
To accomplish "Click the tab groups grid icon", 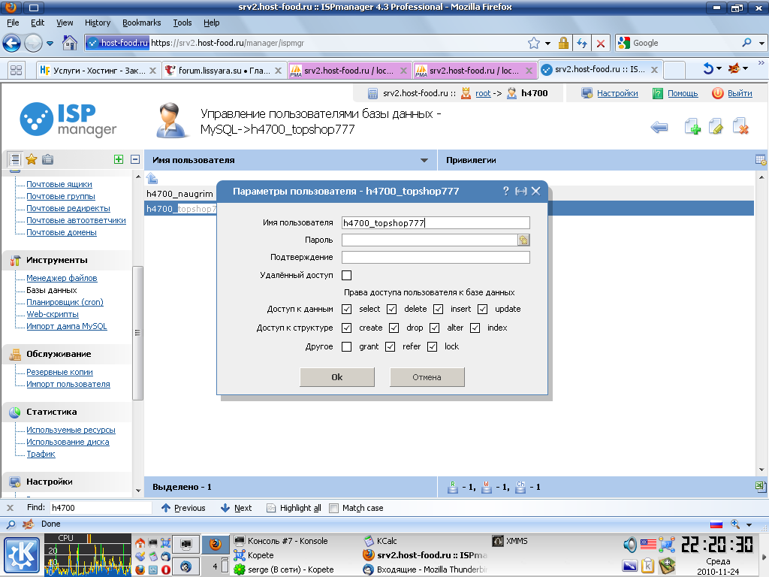I will [x=16, y=70].
